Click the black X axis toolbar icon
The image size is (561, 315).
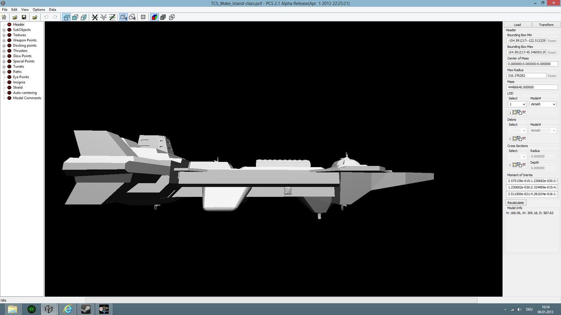[94, 17]
